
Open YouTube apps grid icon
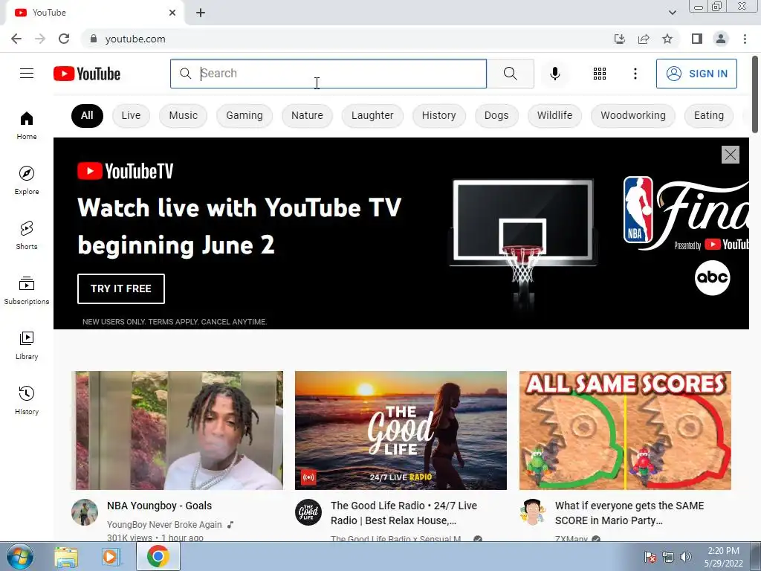tap(600, 74)
